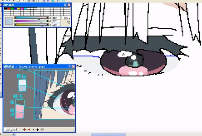Screen dimensions: 202x136
Task: Pick the yellow swatch in color palette
Action: (x=19, y=9)
